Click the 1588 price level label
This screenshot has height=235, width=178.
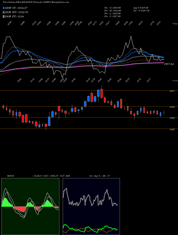172,107
